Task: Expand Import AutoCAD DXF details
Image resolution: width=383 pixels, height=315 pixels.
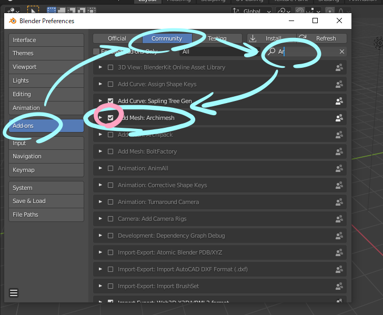Action: [x=100, y=269]
